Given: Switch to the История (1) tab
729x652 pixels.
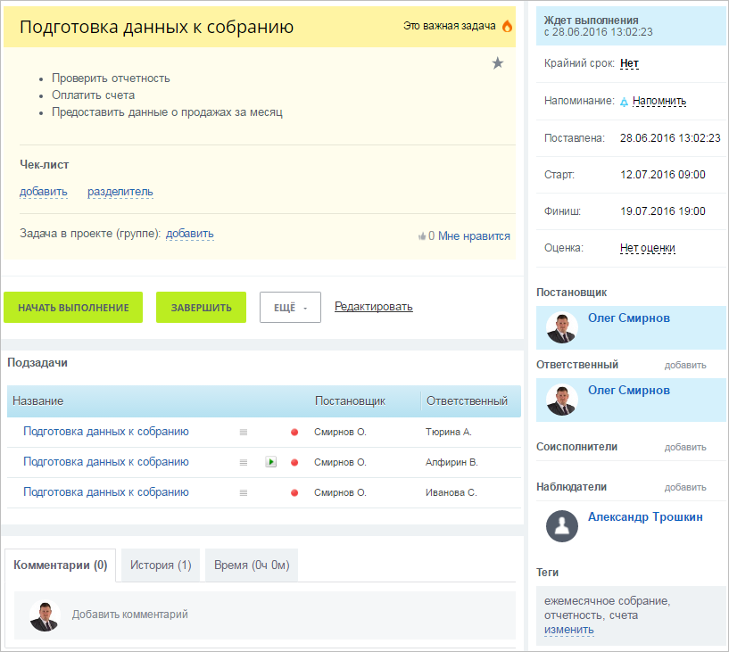Looking at the screenshot, I should [x=161, y=565].
